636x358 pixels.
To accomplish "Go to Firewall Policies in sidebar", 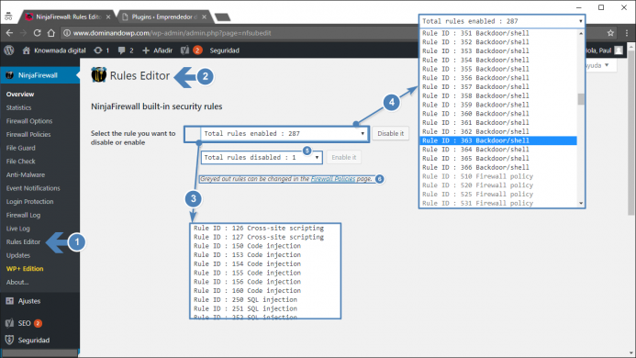I will pyautogui.click(x=28, y=134).
